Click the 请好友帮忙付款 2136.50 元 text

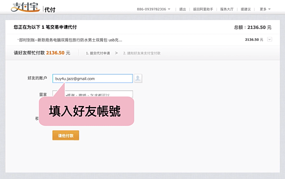tap(42, 53)
